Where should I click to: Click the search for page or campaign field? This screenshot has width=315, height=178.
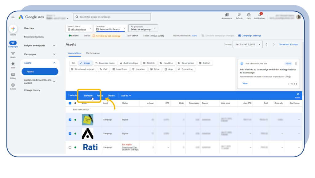[x=112, y=17]
